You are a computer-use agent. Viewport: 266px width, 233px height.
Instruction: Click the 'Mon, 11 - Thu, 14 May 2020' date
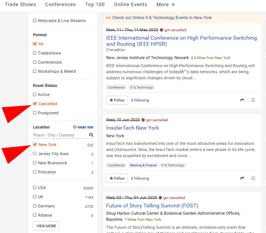point(132,30)
